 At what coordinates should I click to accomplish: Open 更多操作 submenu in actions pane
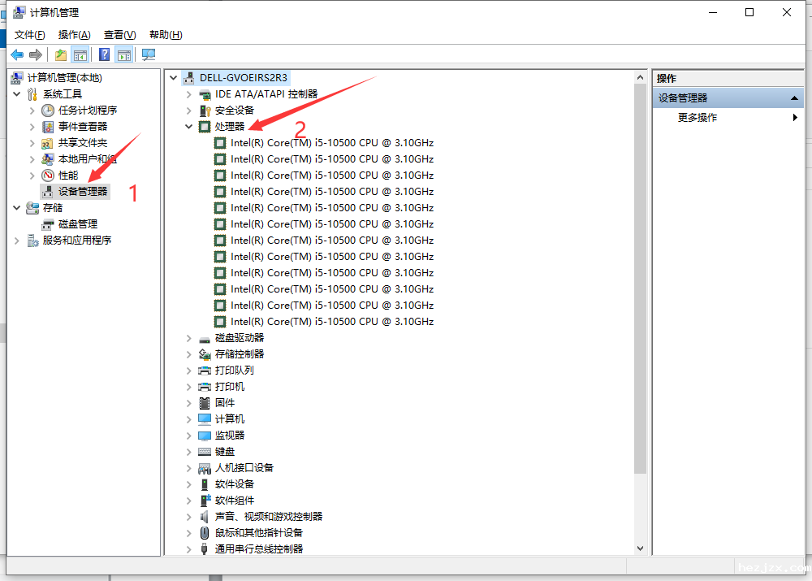pyautogui.click(x=728, y=118)
